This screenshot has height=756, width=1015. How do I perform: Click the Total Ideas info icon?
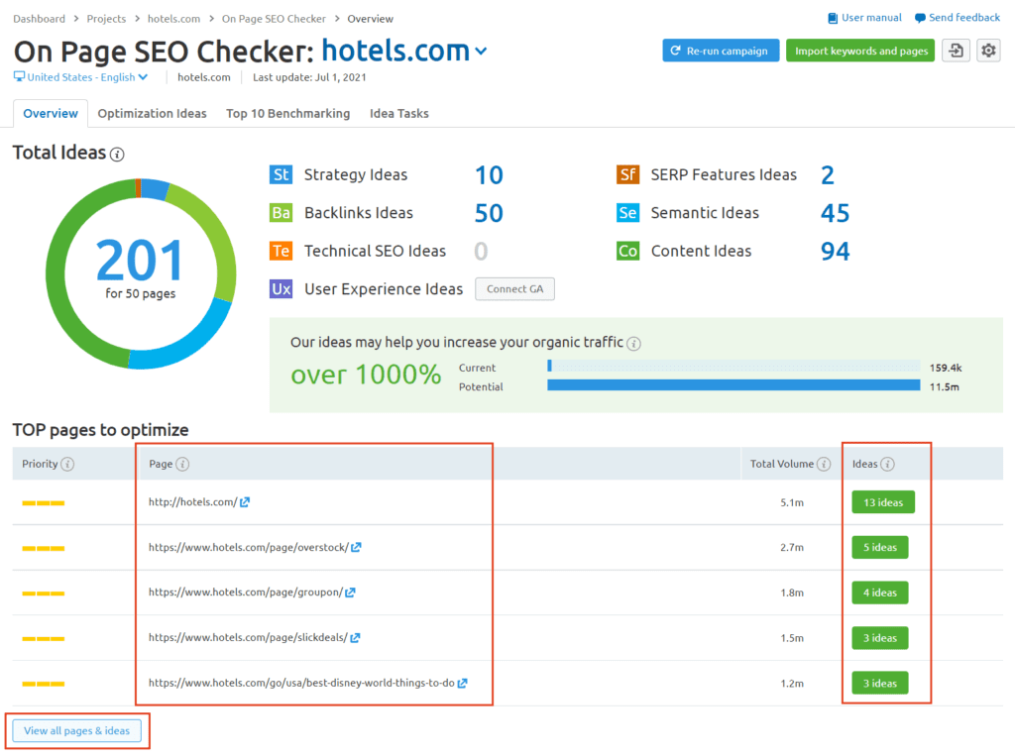coord(117,154)
